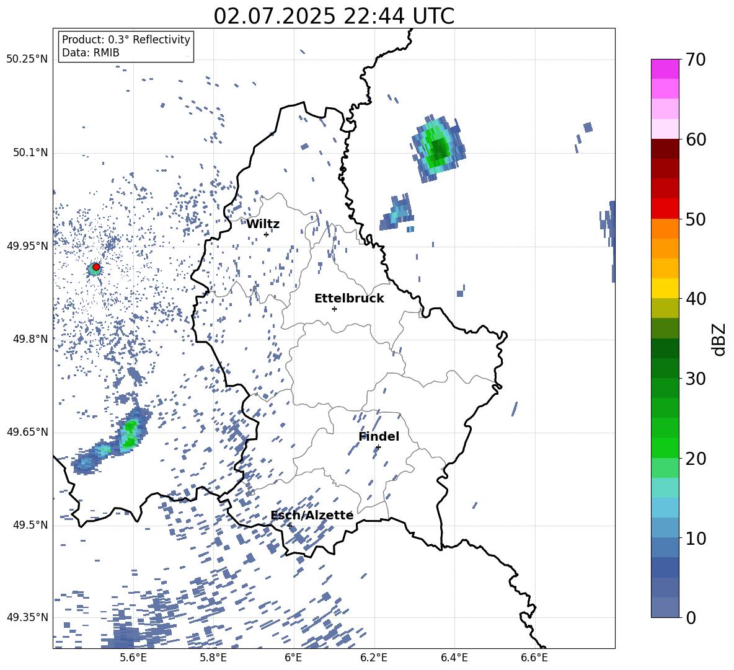Pick the bright red swatch just above 50
The image size is (734, 670).
pyautogui.click(x=665, y=209)
